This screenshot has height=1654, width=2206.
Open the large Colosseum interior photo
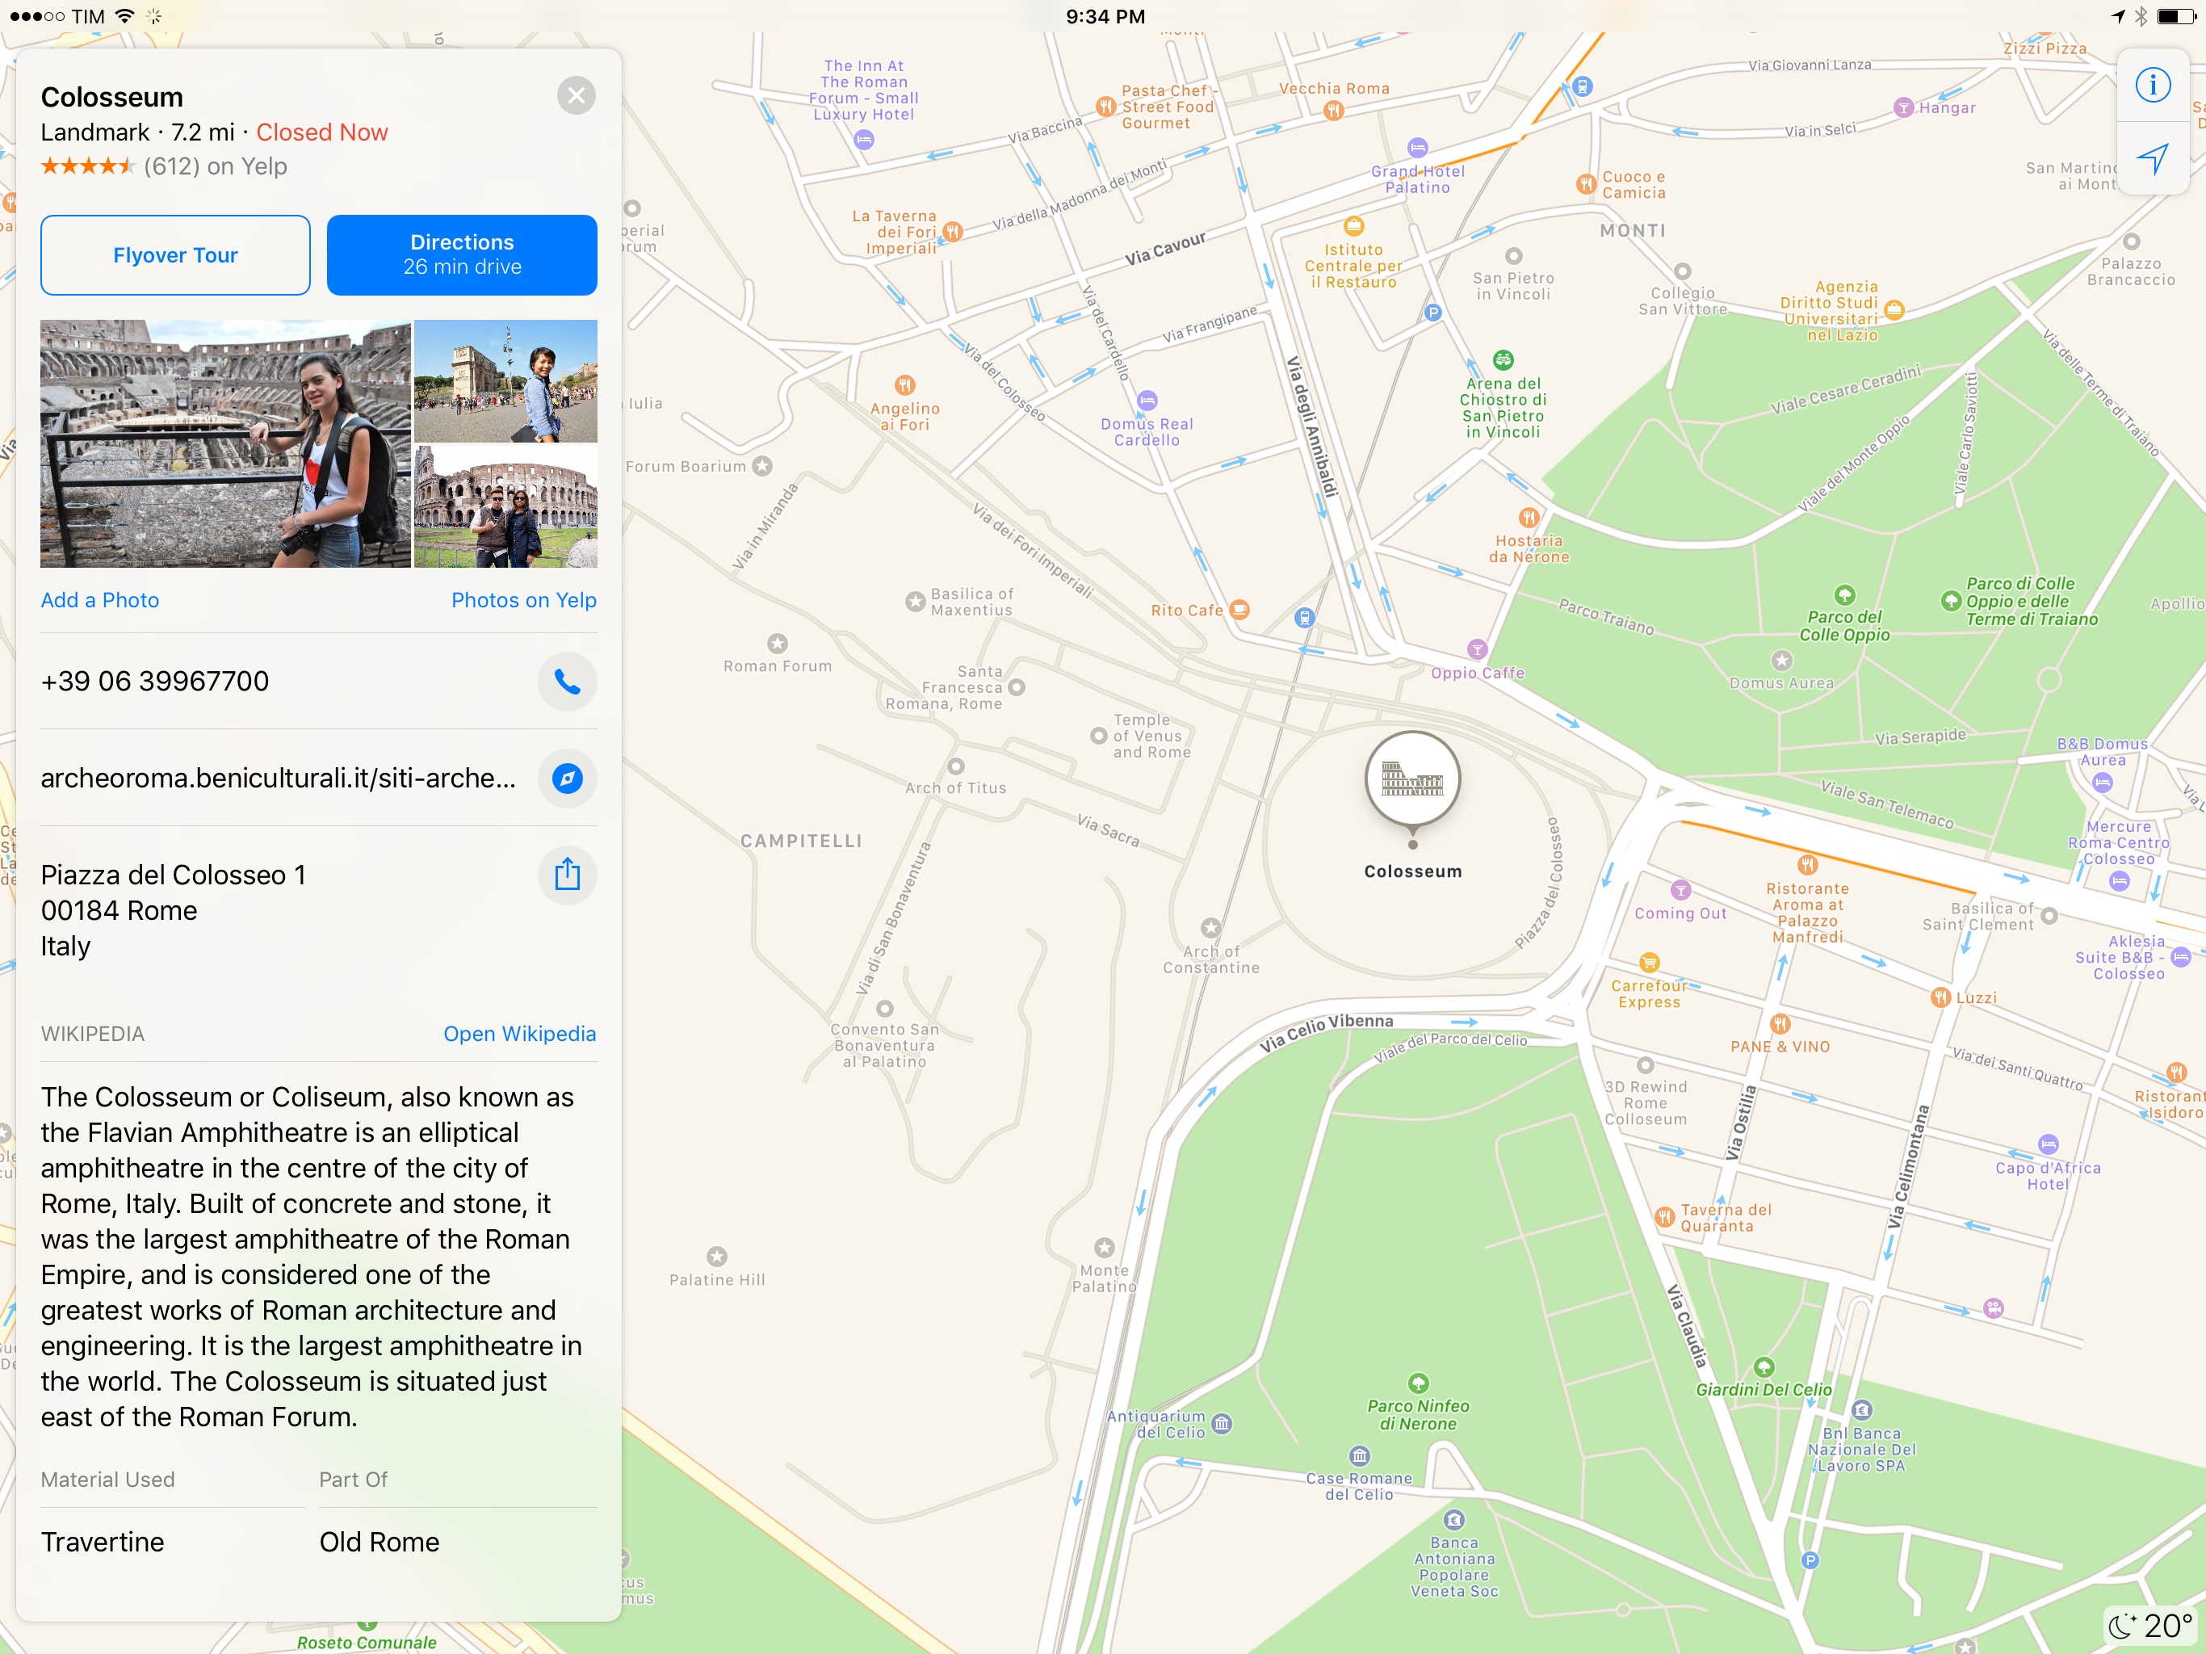(x=225, y=444)
